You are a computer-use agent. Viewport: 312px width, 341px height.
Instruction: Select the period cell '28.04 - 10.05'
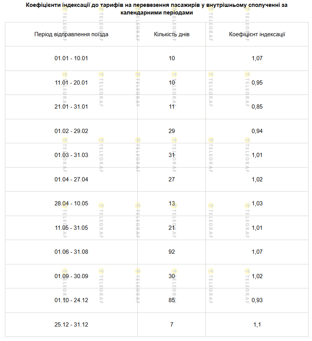[x=71, y=203]
